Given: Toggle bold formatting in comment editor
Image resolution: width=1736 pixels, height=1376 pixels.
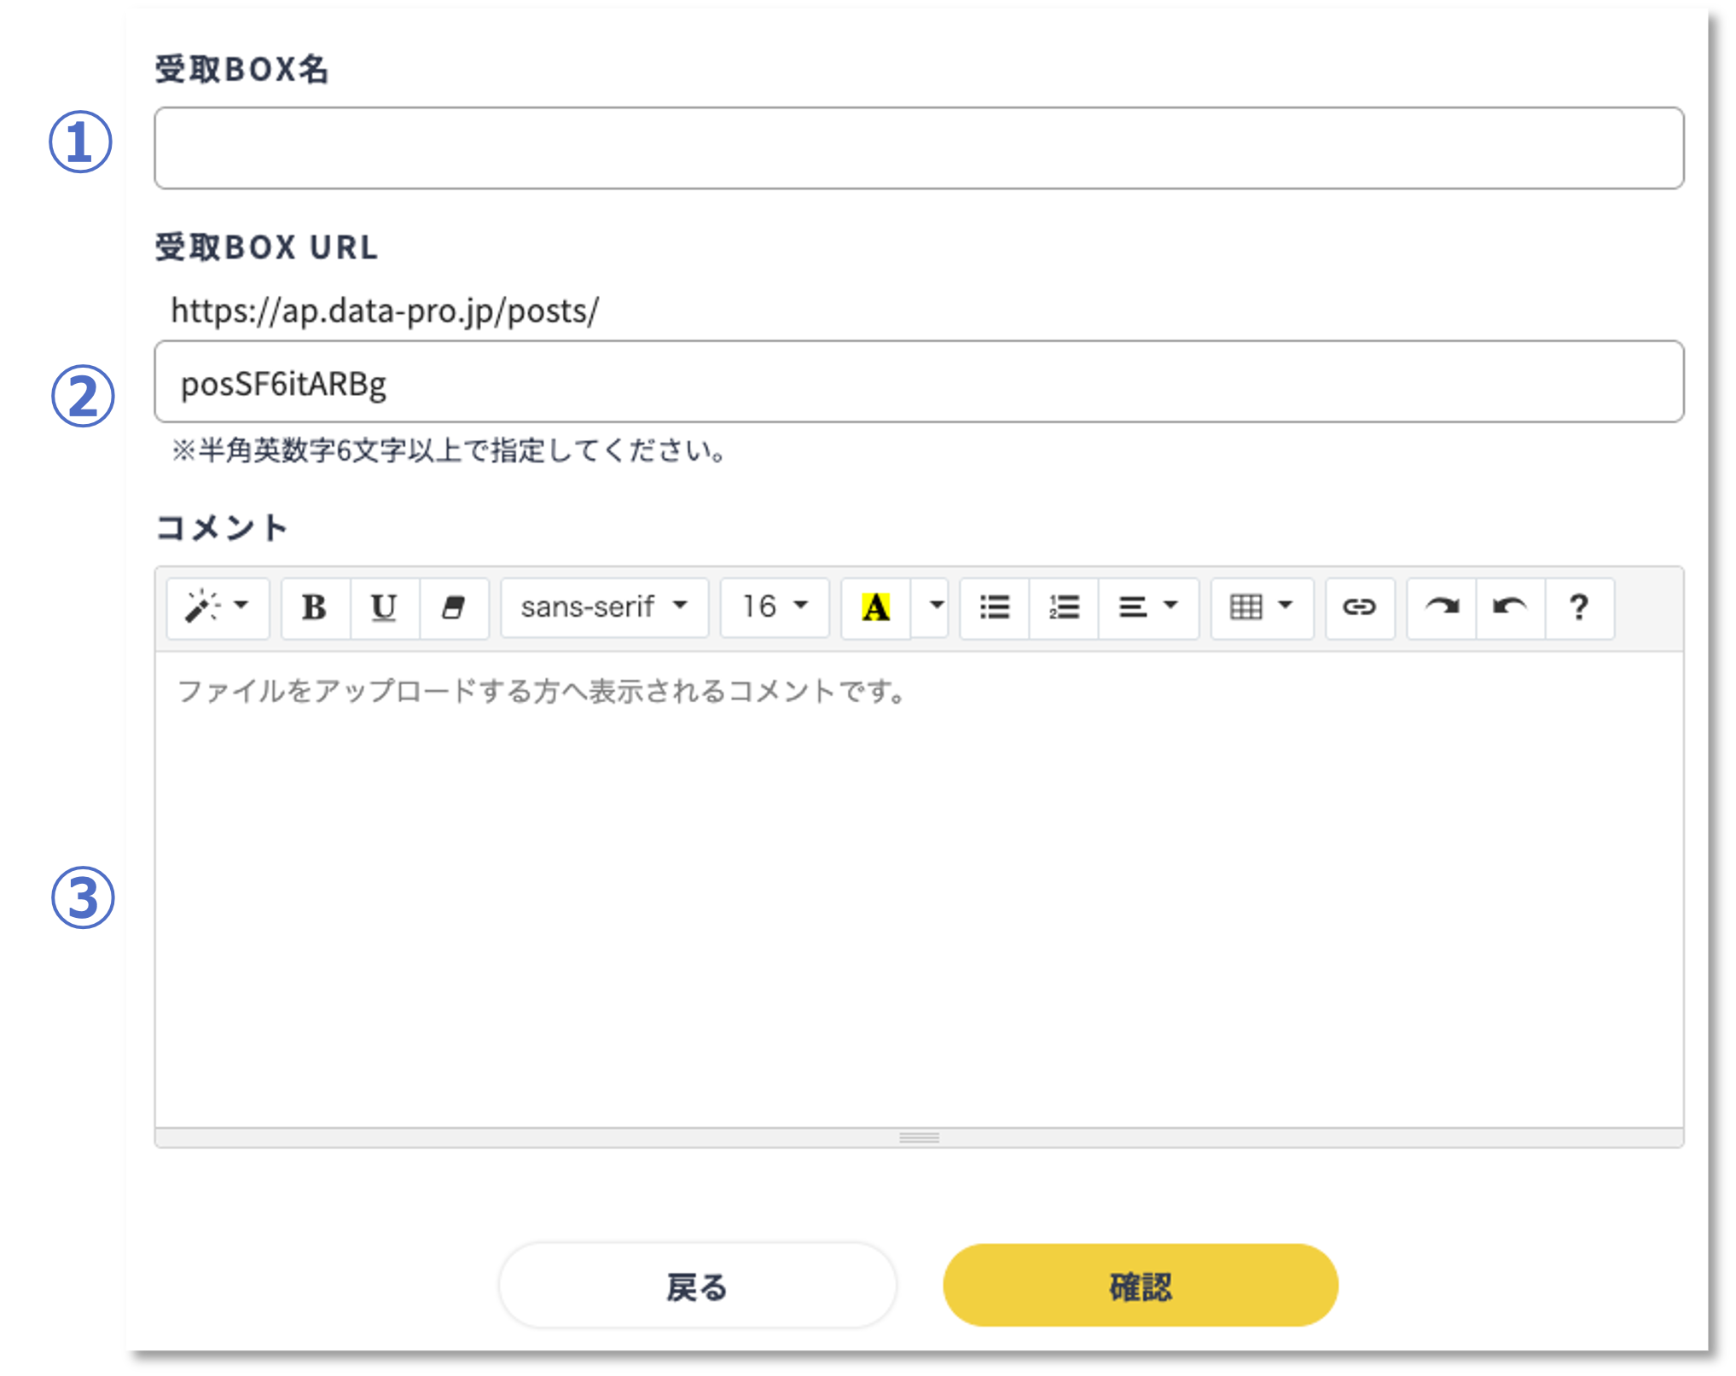Looking at the screenshot, I should coord(315,607).
